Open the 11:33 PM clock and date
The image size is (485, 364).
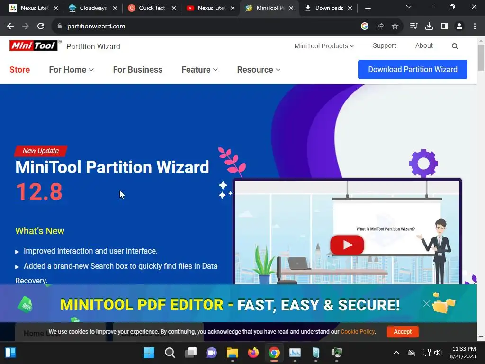(x=463, y=353)
